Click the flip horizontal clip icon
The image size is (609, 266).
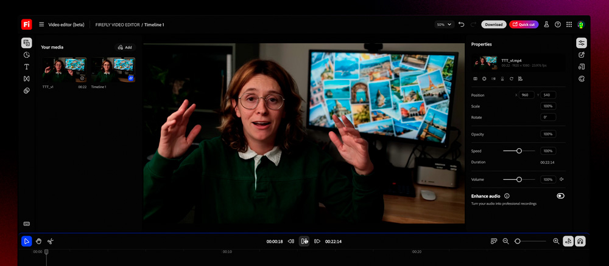point(493,78)
